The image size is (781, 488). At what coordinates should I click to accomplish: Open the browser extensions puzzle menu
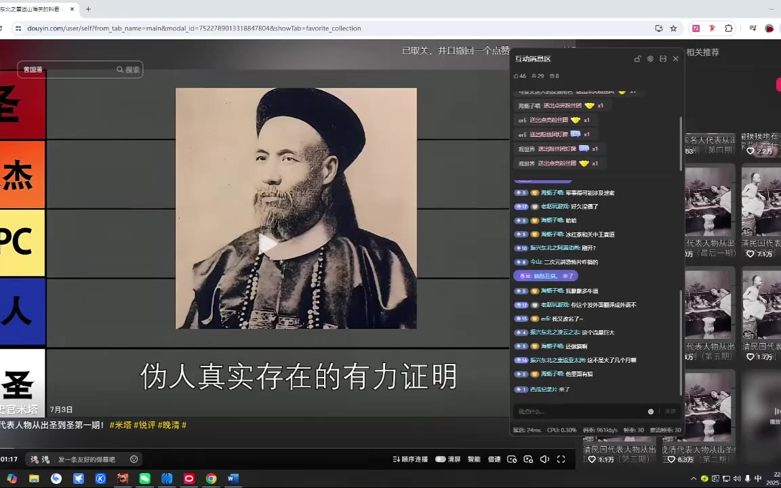click(x=729, y=28)
